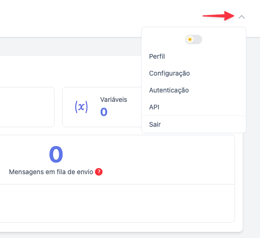Open the Configuração menu item

coord(169,73)
